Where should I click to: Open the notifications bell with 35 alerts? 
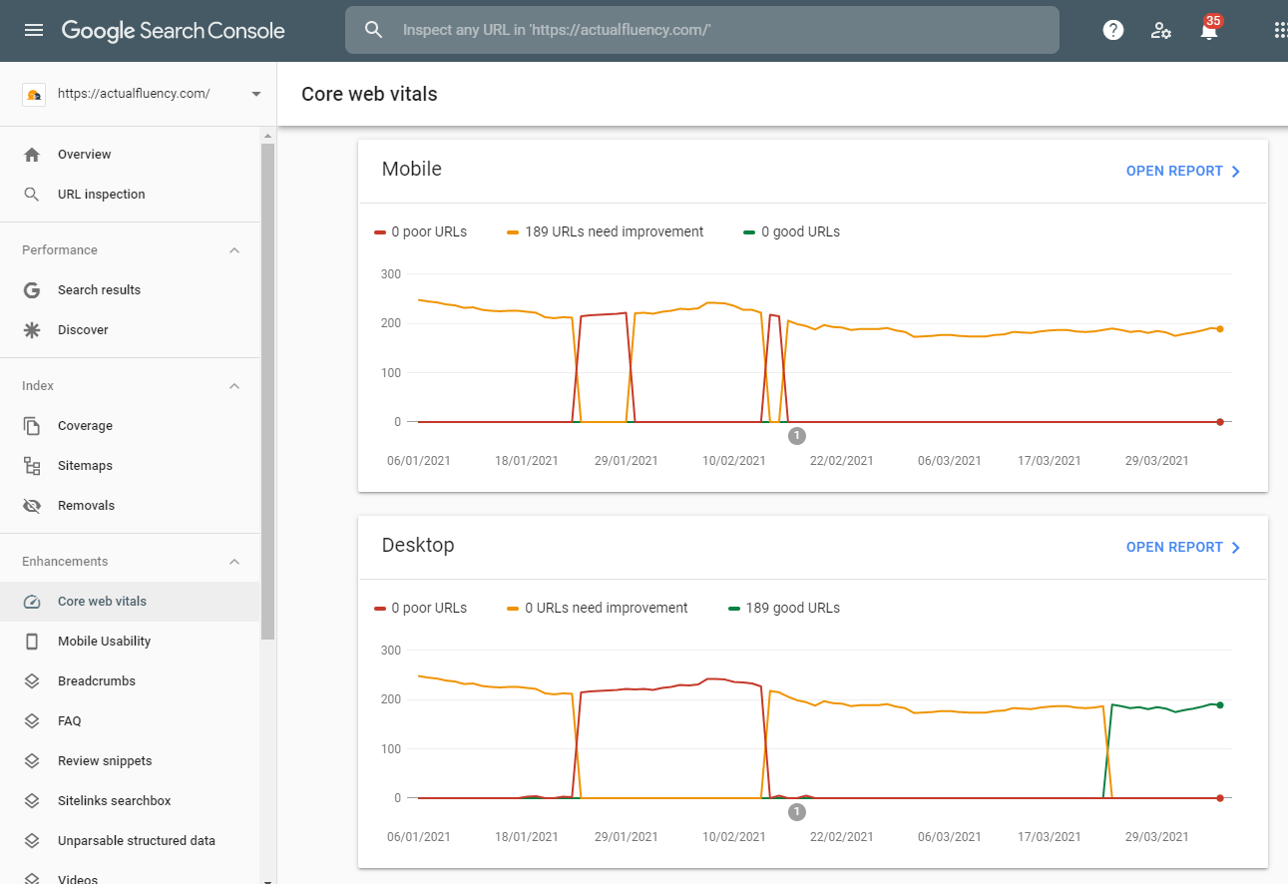1209,28
